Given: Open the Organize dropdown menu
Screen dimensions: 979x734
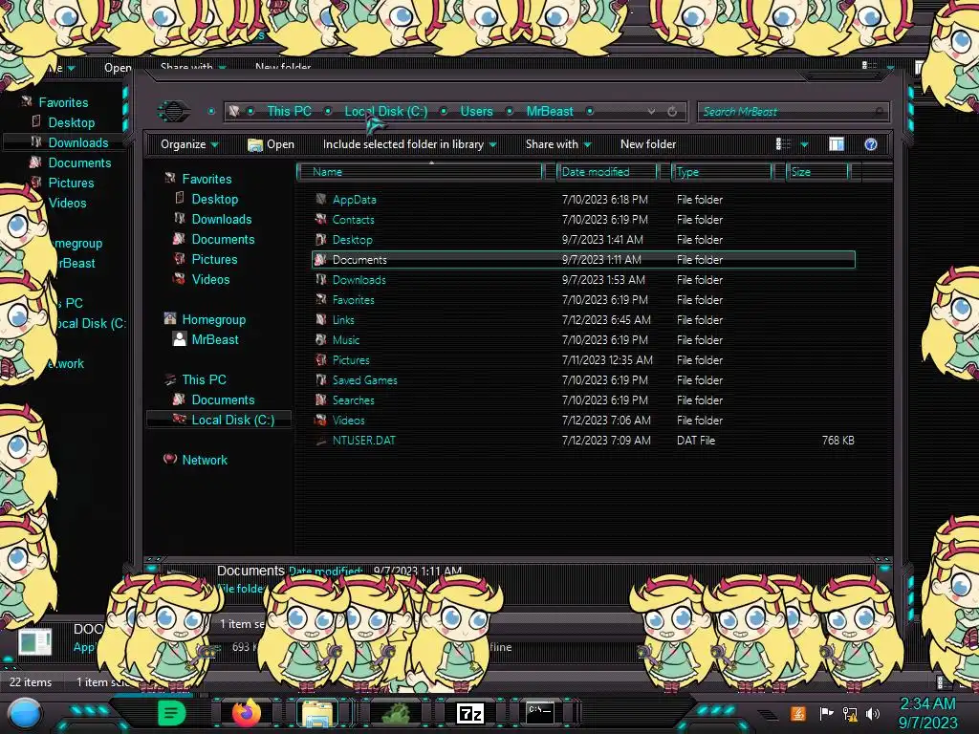Looking at the screenshot, I should click(x=189, y=144).
